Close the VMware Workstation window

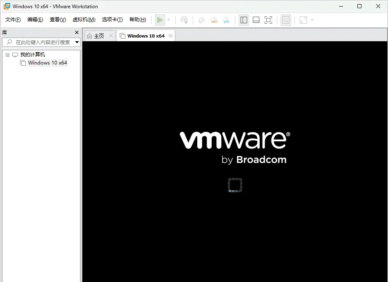tap(378, 6)
